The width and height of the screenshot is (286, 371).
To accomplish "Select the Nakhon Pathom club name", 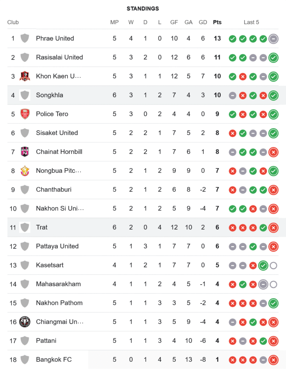I will 59,303.
